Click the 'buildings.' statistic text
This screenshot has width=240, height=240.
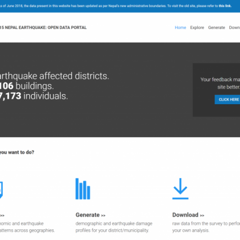pos(35,86)
